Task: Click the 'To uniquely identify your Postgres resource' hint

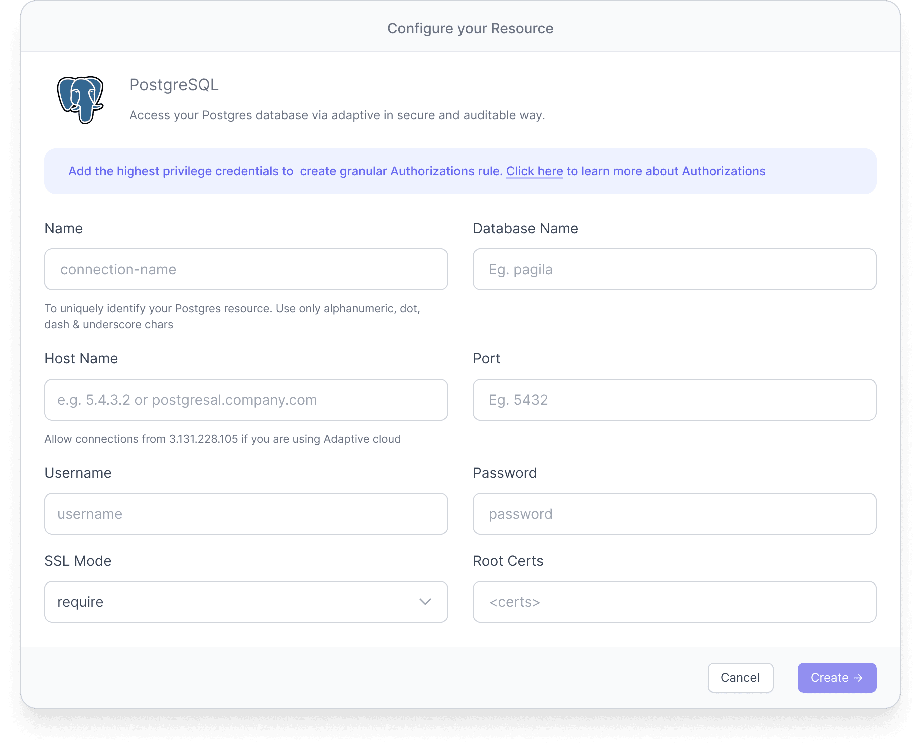Action: (x=232, y=316)
